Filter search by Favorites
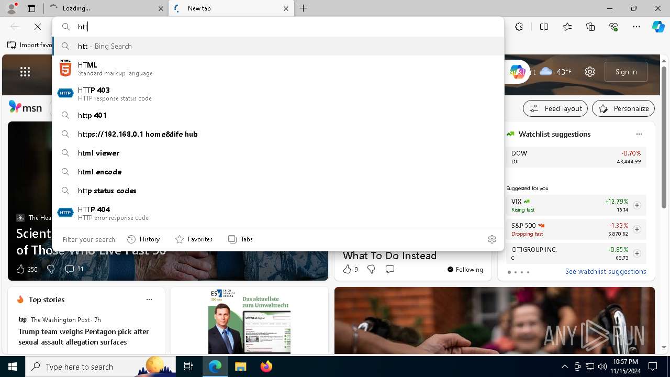The image size is (670, 377). point(194,239)
